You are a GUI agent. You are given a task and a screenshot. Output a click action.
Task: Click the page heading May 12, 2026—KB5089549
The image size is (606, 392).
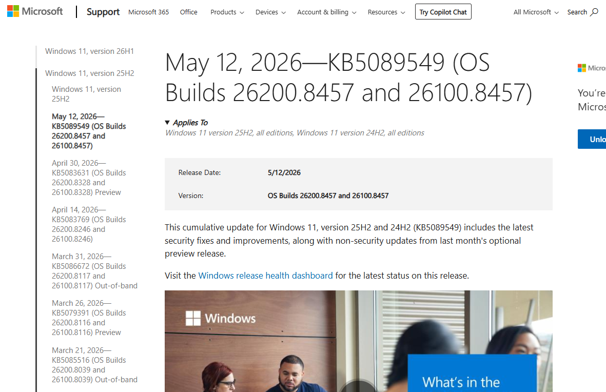coord(348,77)
